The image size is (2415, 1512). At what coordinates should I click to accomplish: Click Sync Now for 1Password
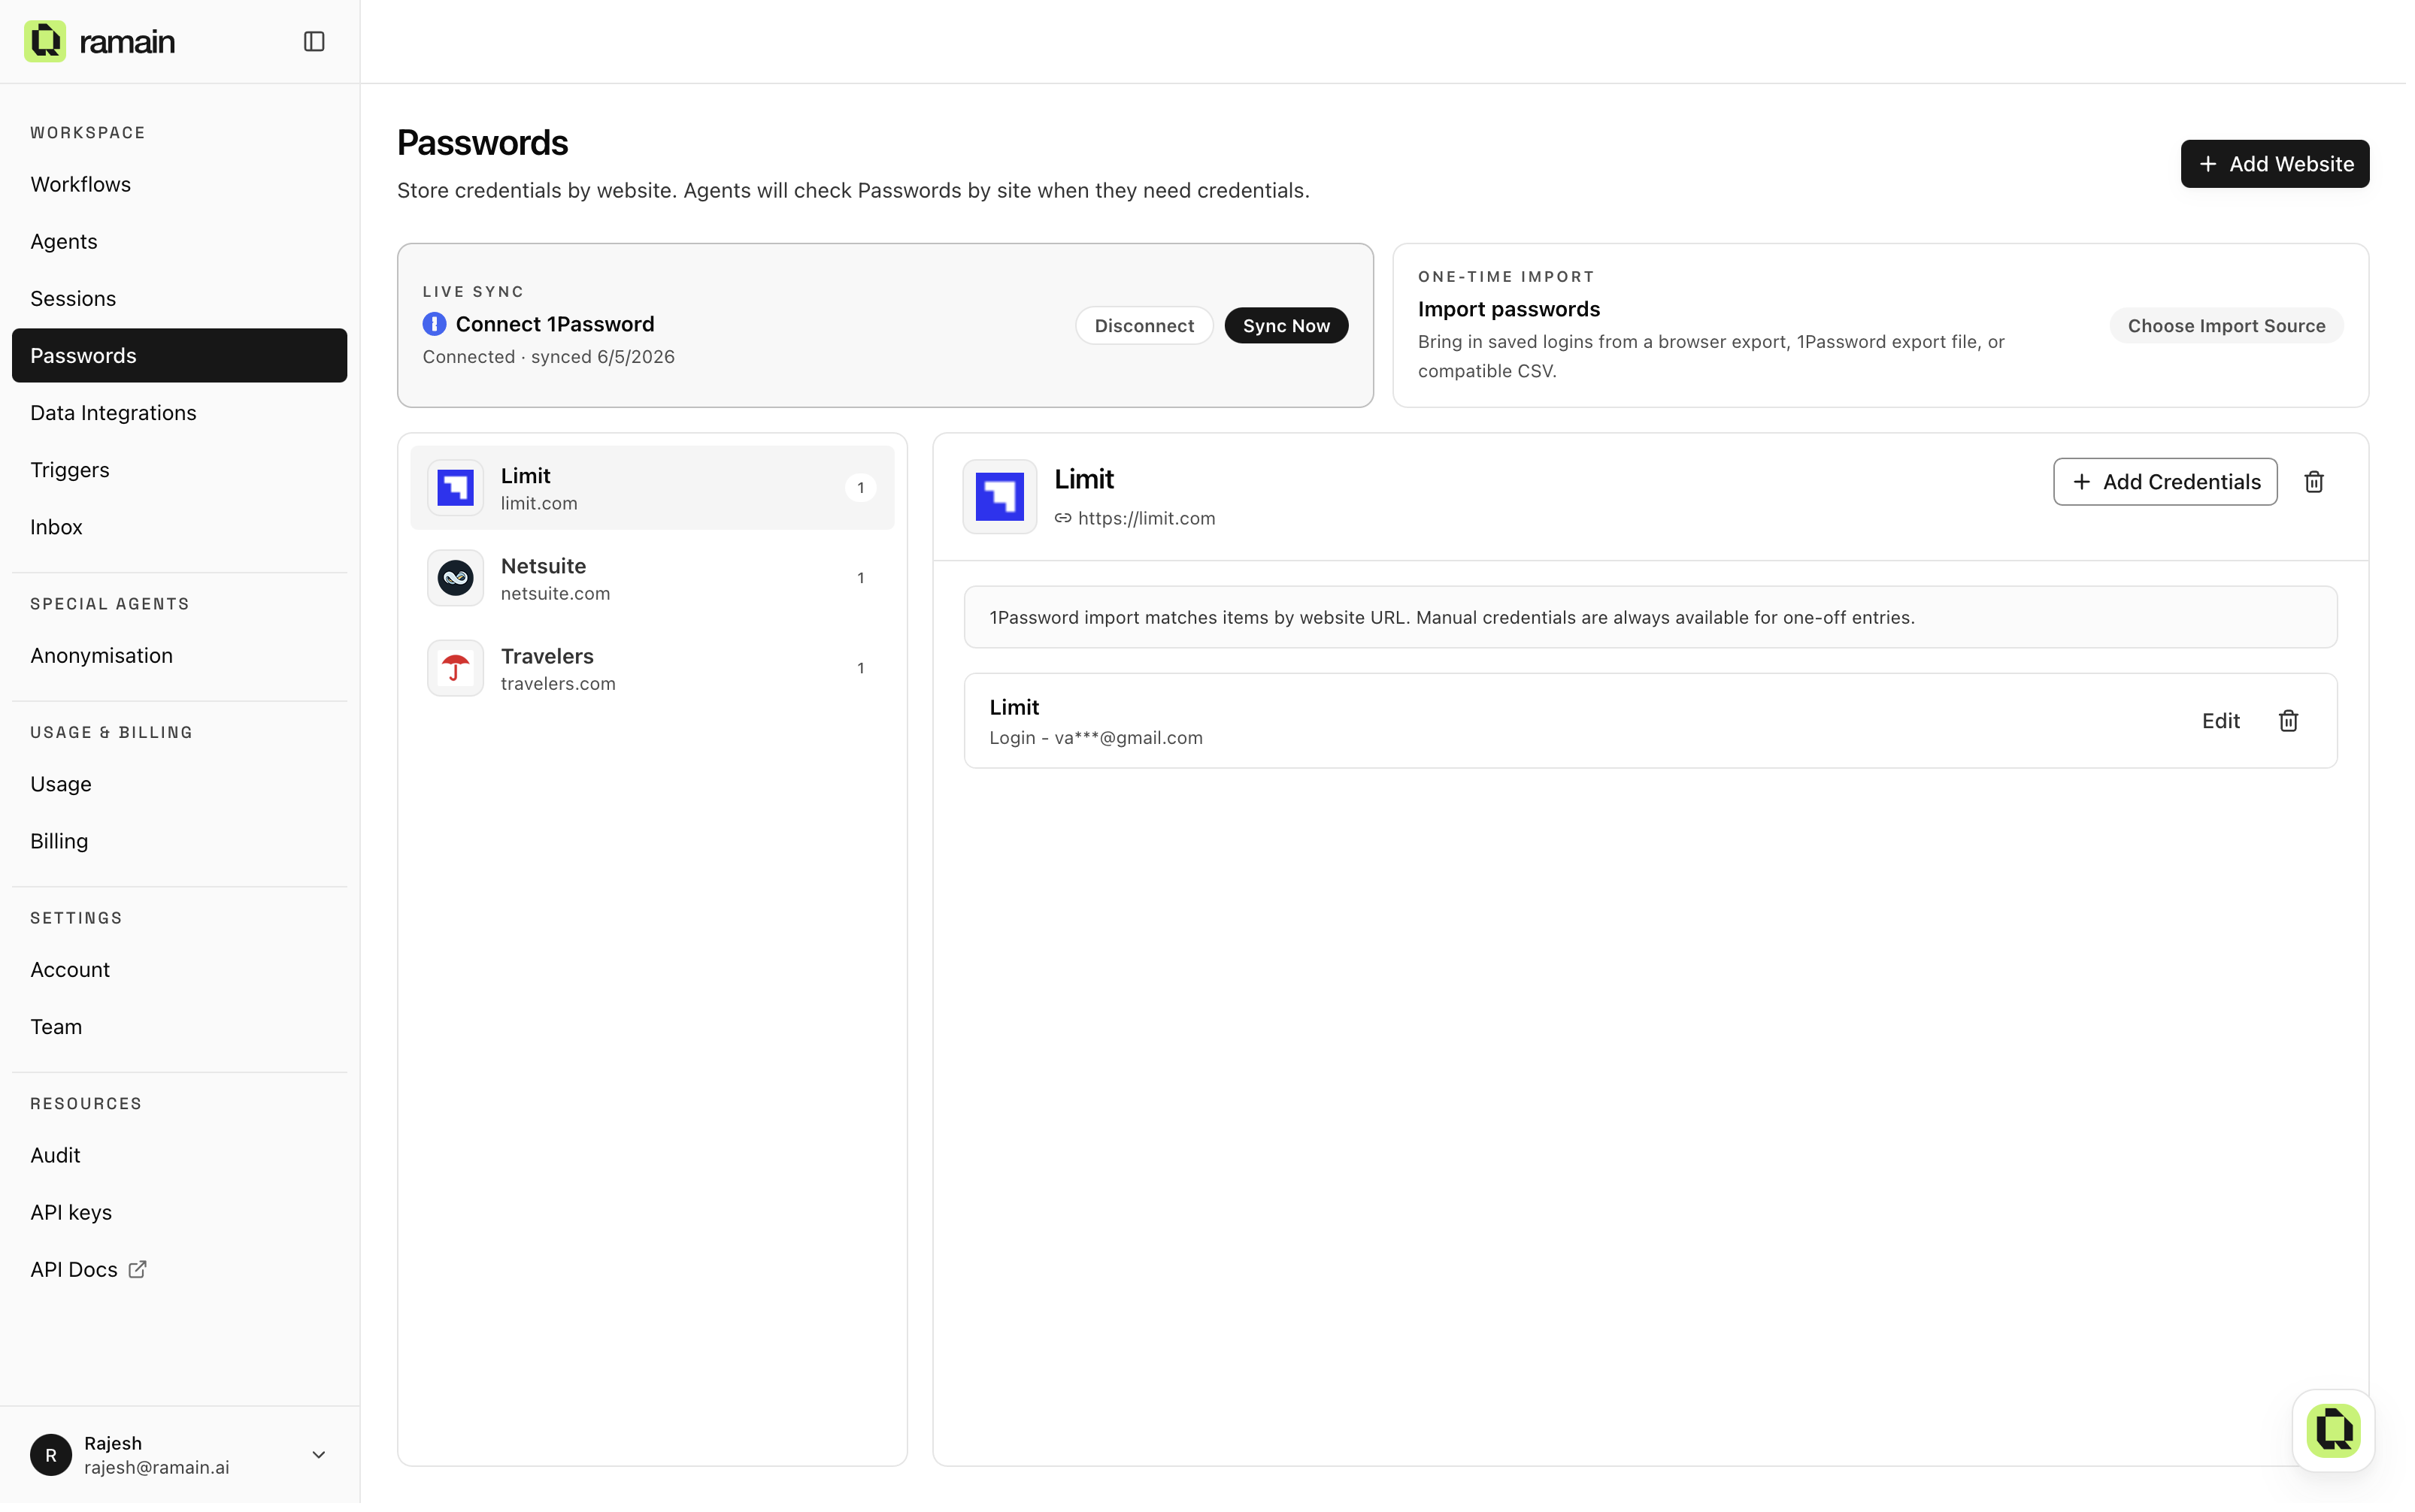point(1286,325)
